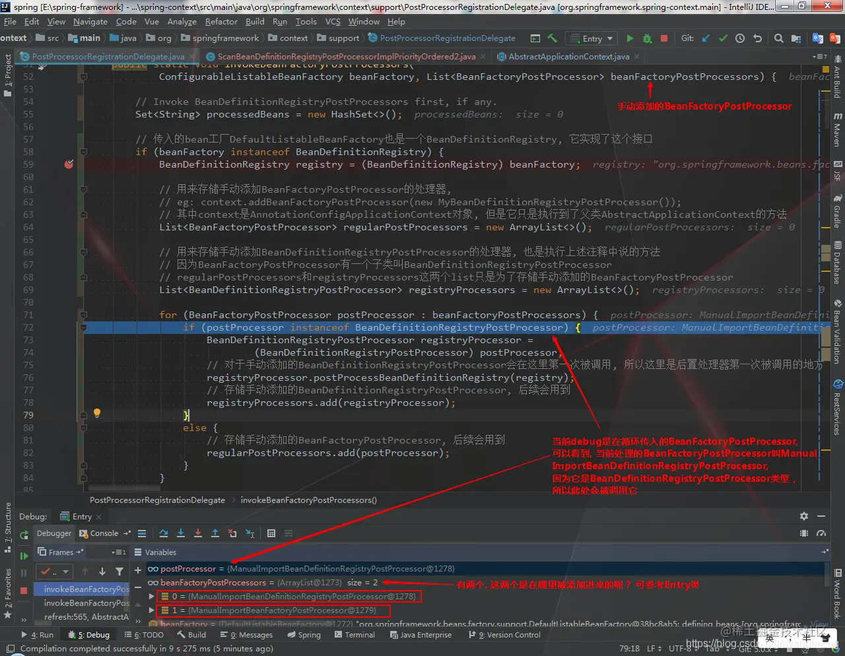Open the Database side panel
The height and width of the screenshot is (656, 845).
[x=837, y=263]
